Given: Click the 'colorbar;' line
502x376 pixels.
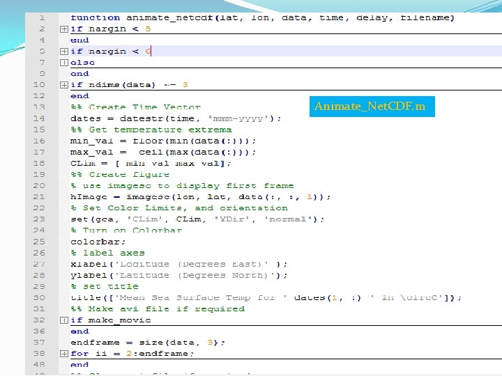Looking at the screenshot, I should tap(98, 242).
